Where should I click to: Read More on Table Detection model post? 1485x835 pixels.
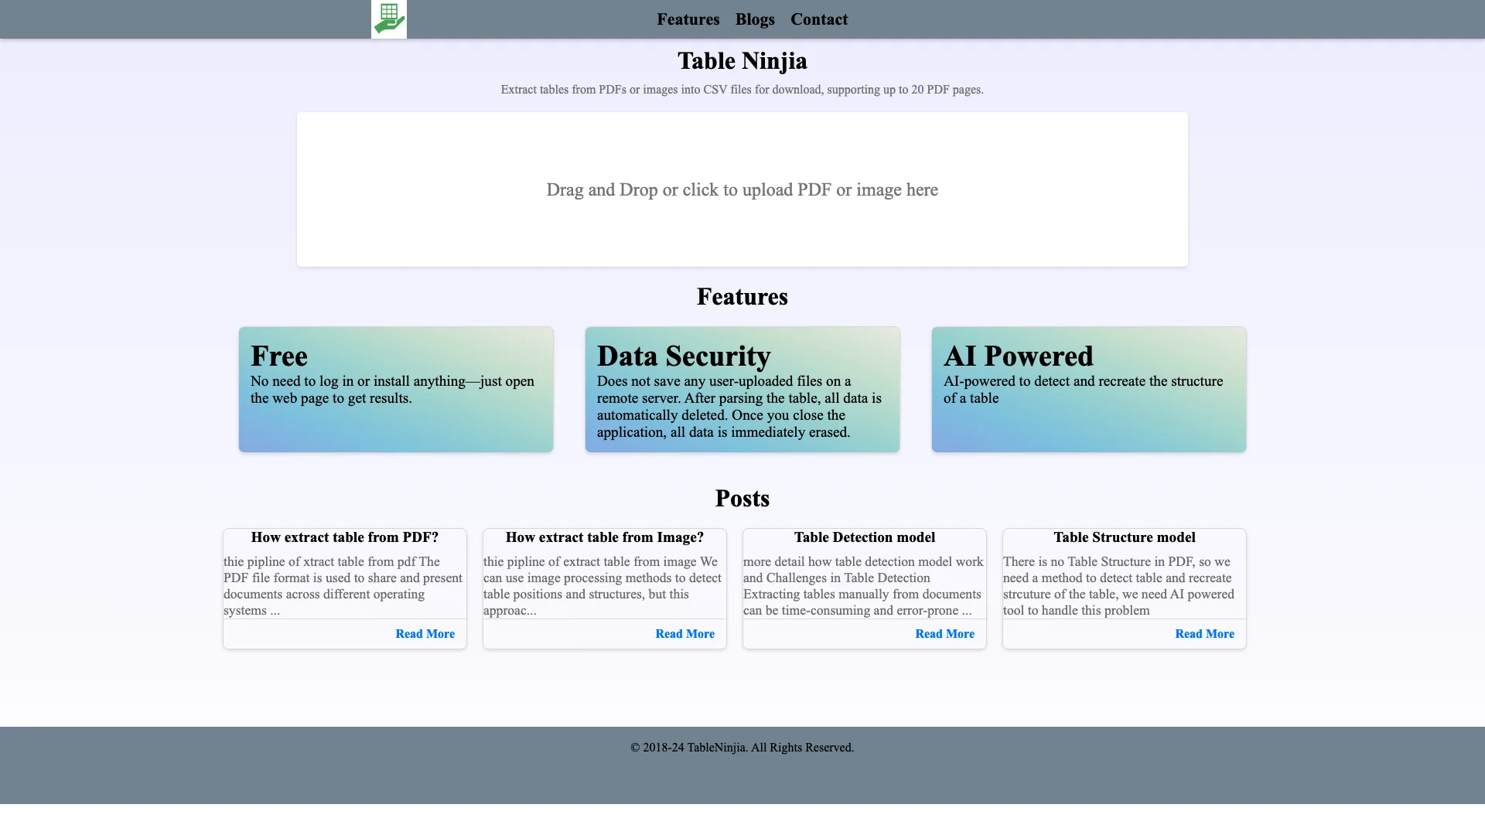point(945,634)
